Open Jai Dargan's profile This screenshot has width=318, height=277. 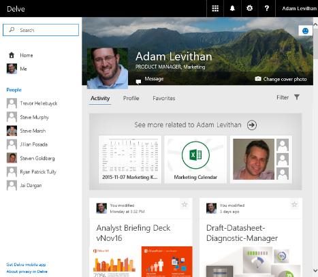click(31, 186)
